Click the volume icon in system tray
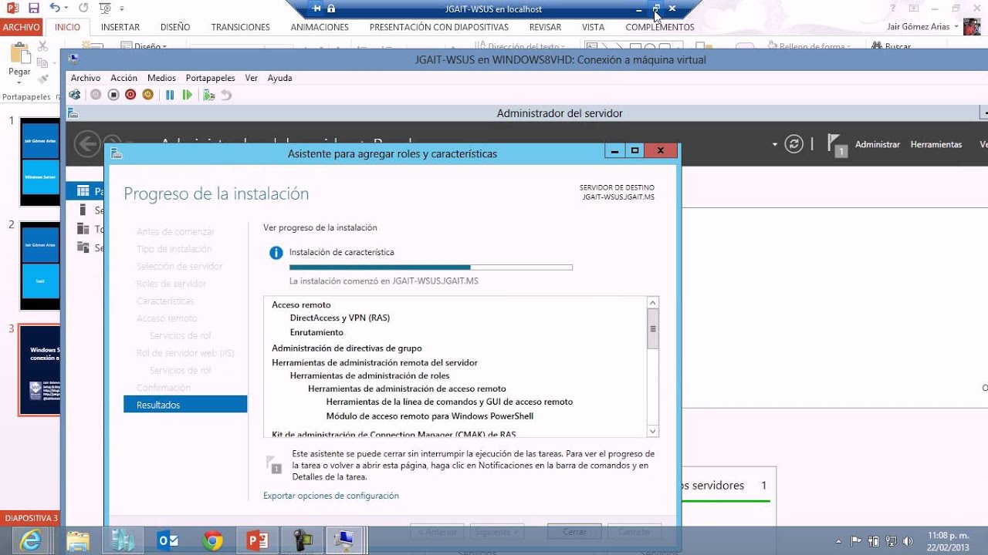Image resolution: width=988 pixels, height=555 pixels. [x=907, y=541]
